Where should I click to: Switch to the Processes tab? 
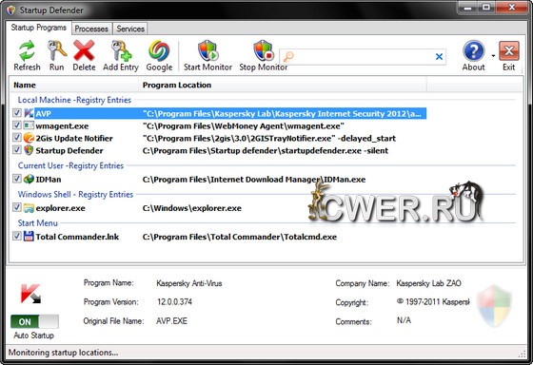click(91, 29)
